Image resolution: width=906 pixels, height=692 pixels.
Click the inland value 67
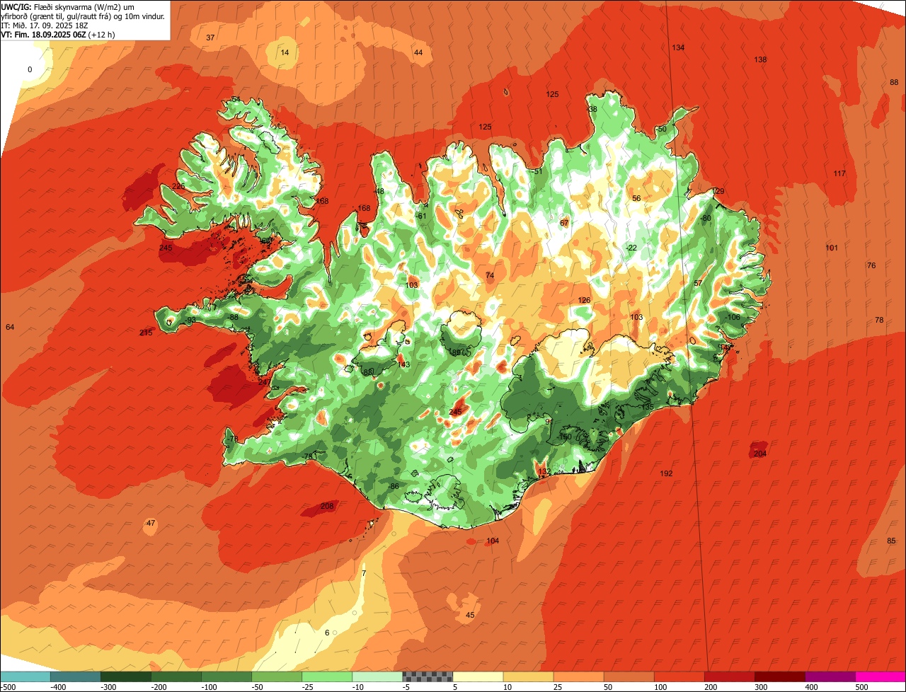[x=564, y=224]
